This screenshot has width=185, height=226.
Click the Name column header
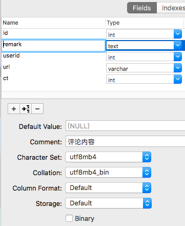point(53,23)
